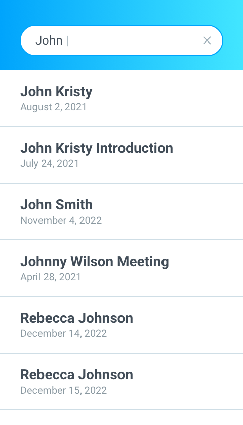Image resolution: width=243 pixels, height=425 pixels.
Task: Clear the search with the X icon
Action: 207,40
